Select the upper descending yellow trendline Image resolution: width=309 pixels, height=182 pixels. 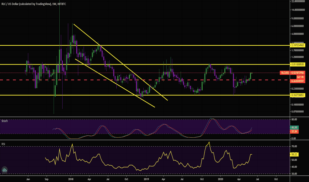(x=121, y=62)
